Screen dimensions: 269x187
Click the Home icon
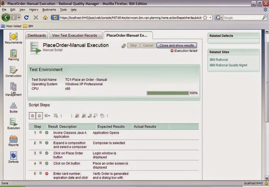tap(45, 18)
